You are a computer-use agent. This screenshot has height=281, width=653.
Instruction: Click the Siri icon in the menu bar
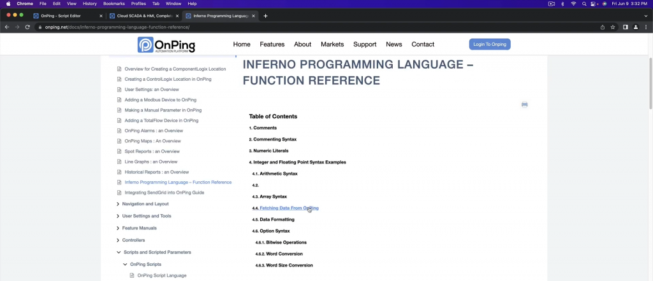point(605,4)
